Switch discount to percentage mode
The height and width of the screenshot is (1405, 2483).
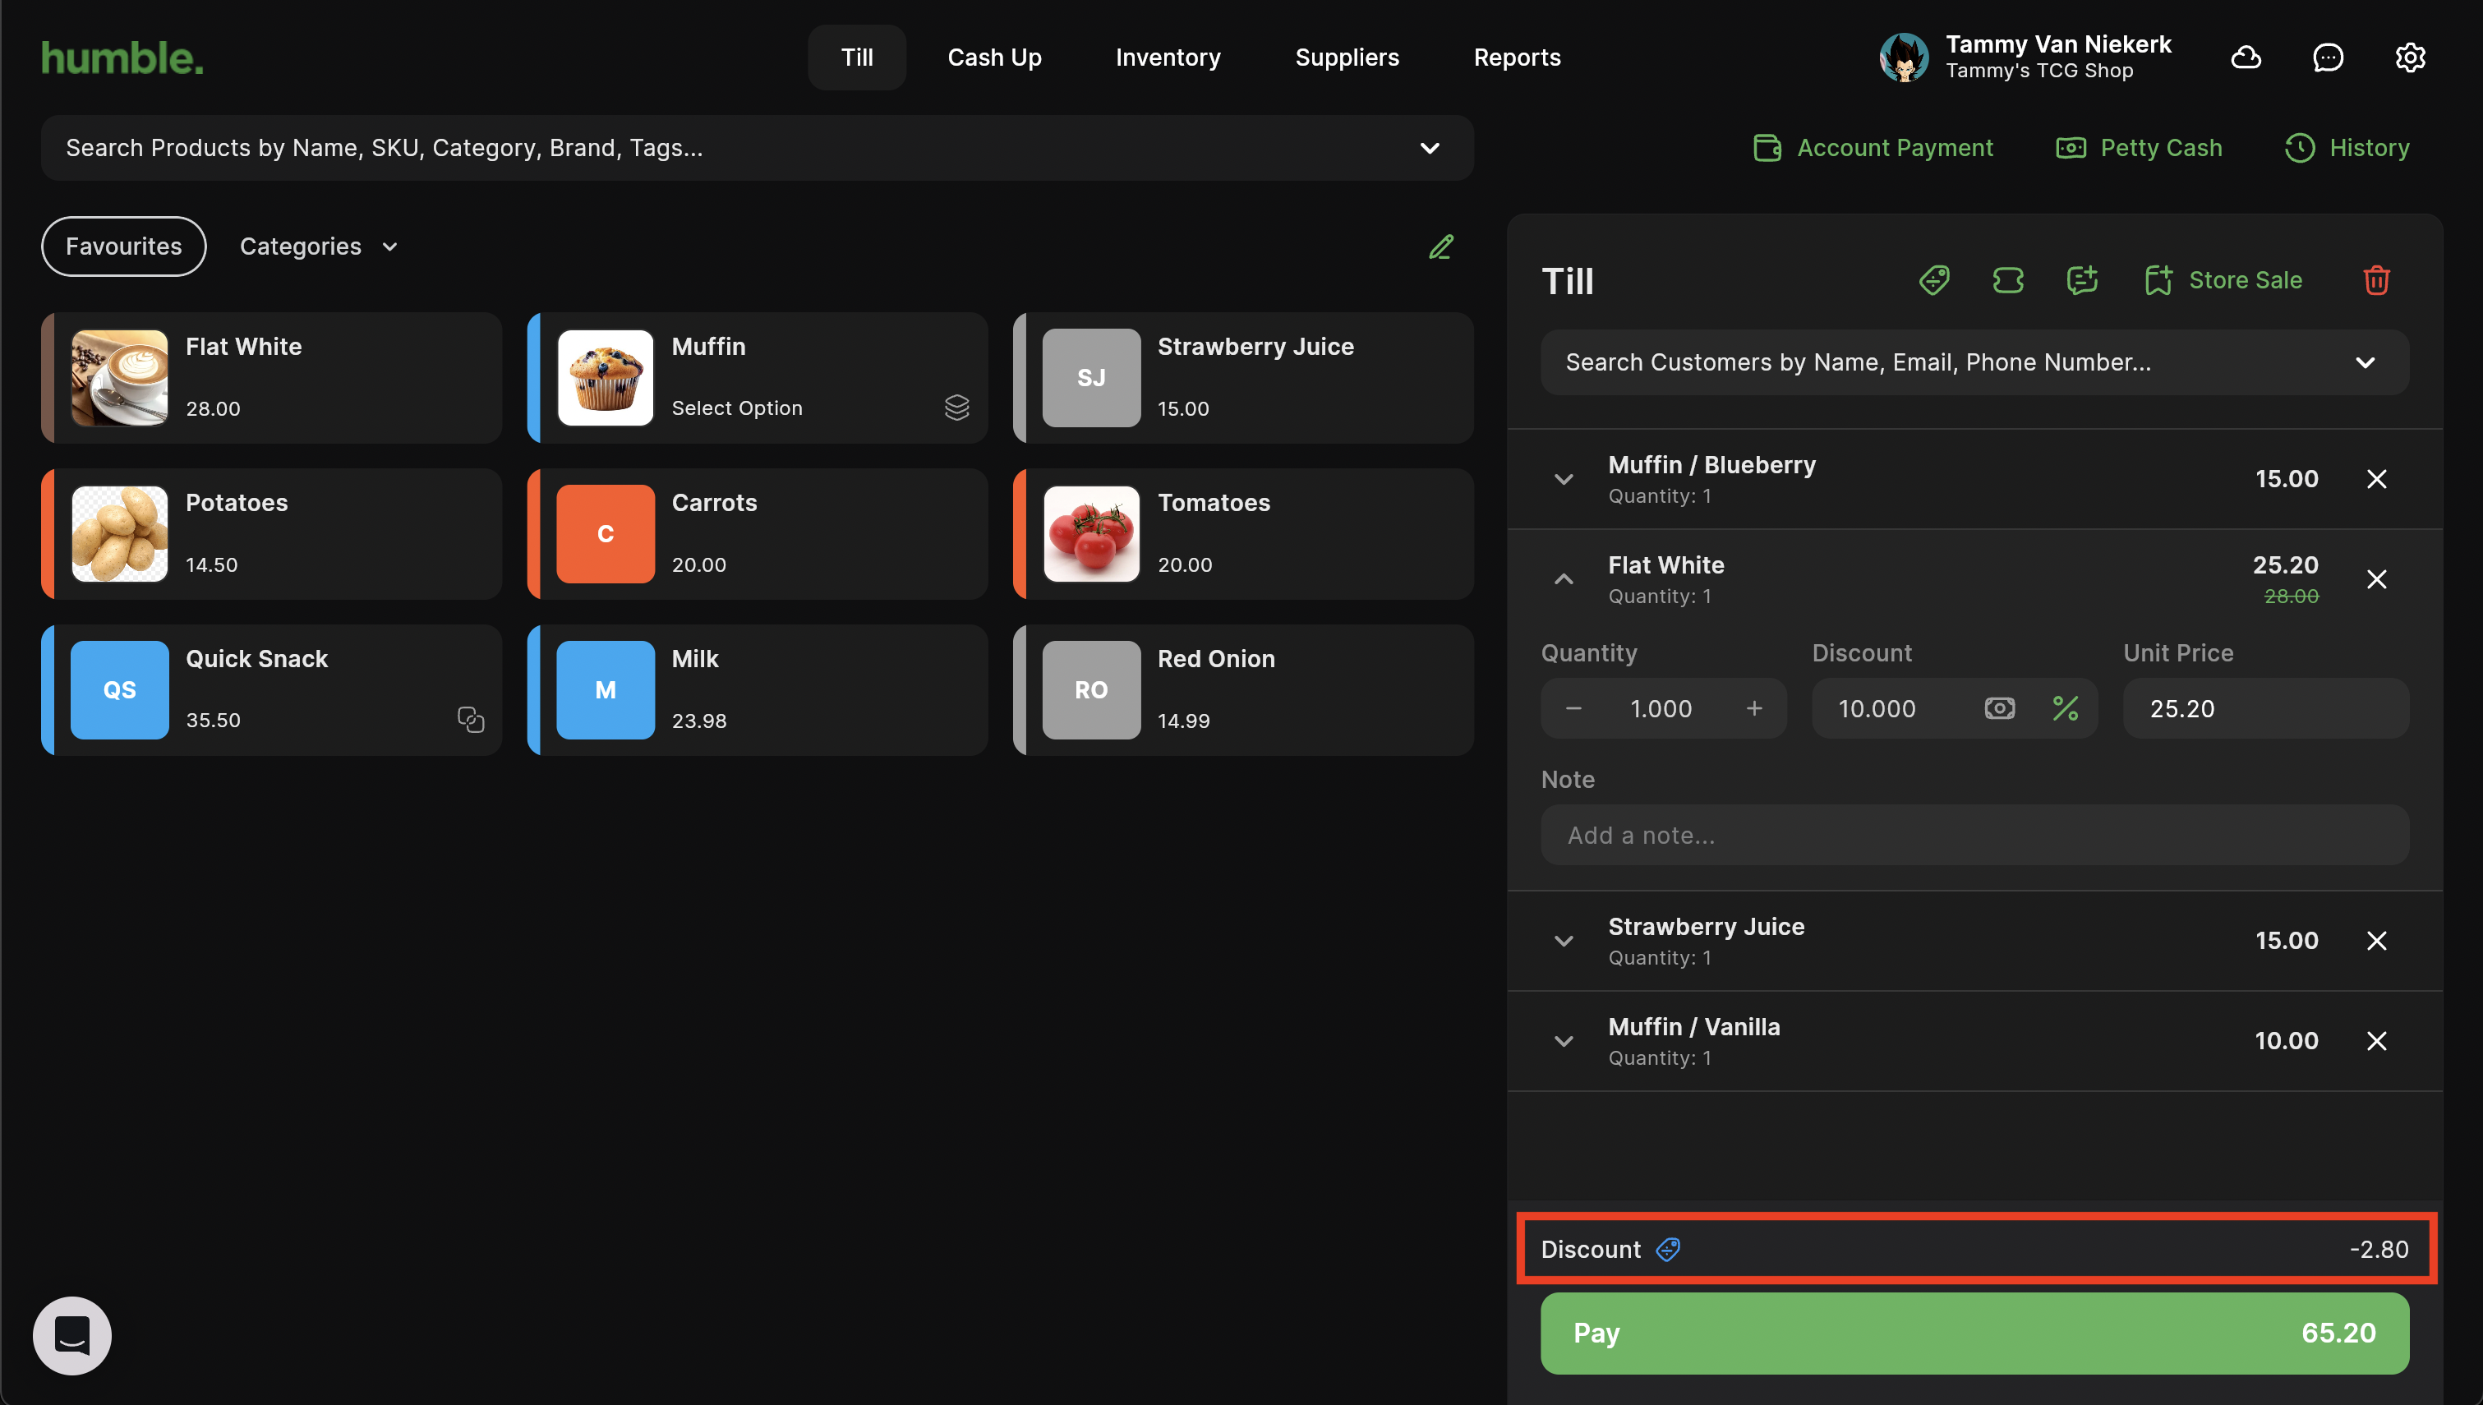[x=2066, y=708]
